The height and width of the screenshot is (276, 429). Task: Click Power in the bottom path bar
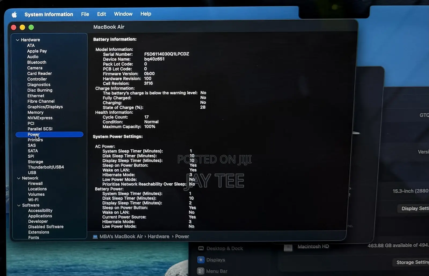pyautogui.click(x=182, y=236)
